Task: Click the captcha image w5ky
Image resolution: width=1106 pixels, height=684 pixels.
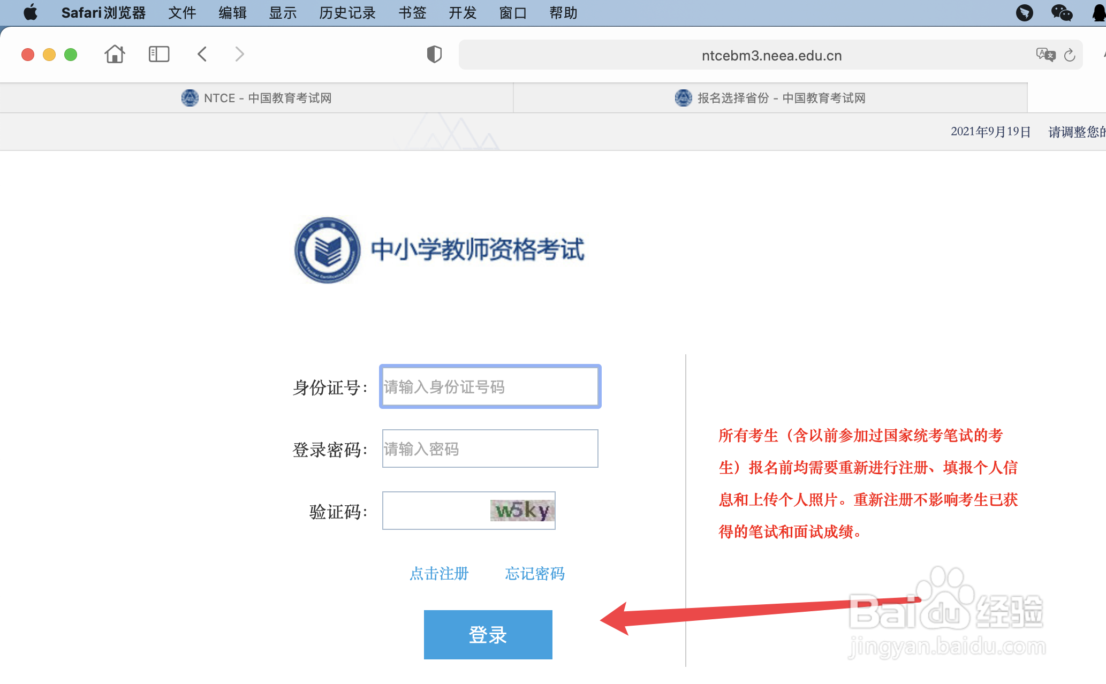Action: [522, 511]
